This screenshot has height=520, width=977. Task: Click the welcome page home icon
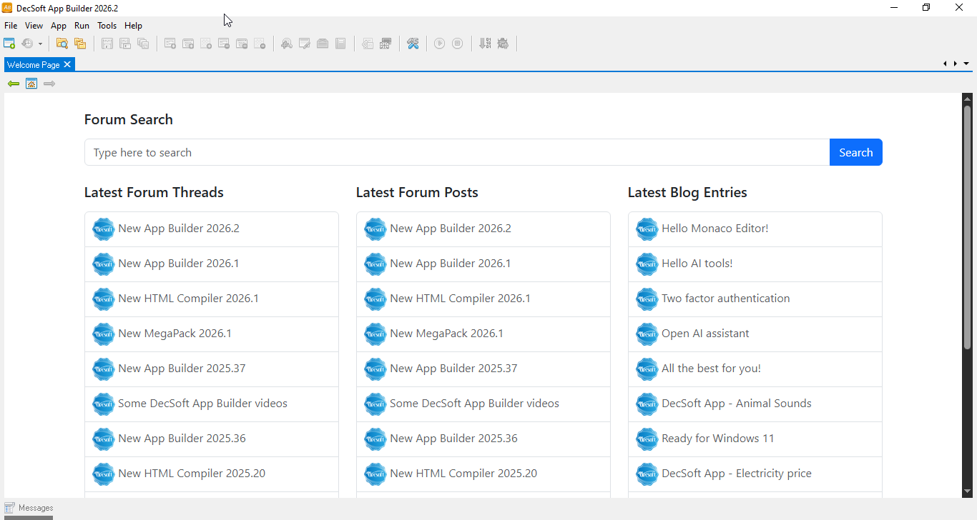pyautogui.click(x=31, y=84)
